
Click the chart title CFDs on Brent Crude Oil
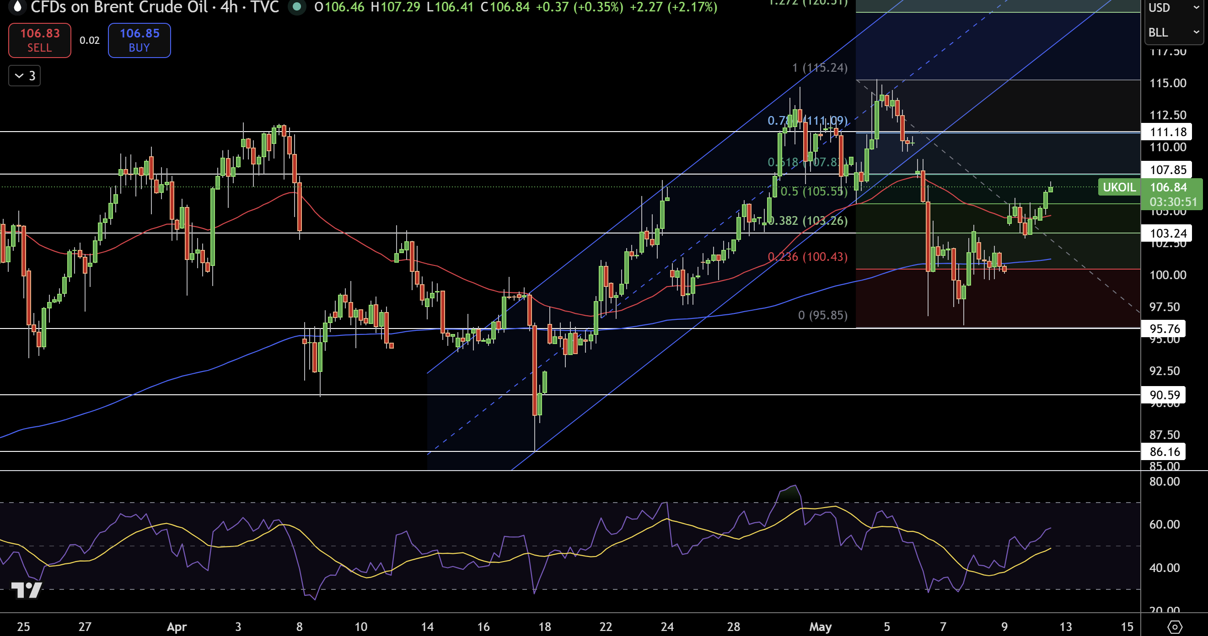click(119, 7)
